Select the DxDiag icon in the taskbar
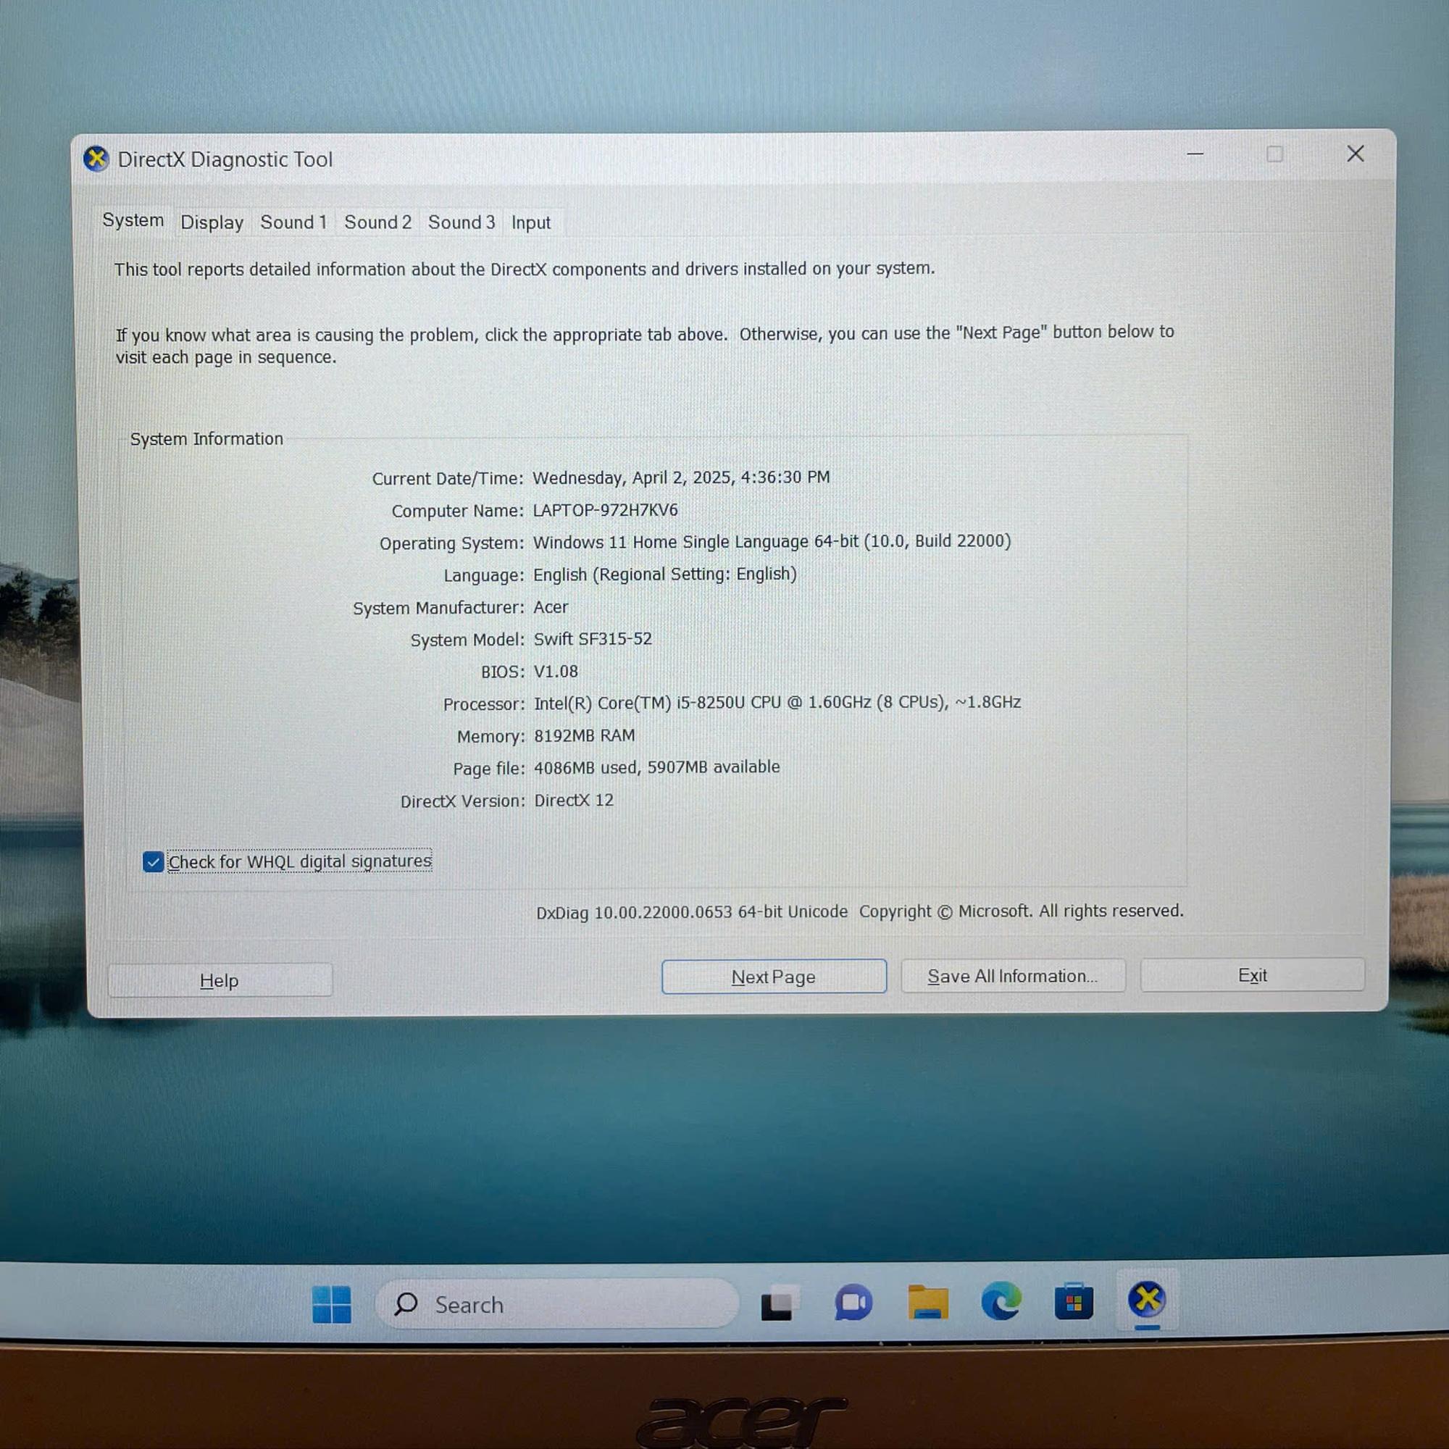 (x=1148, y=1300)
